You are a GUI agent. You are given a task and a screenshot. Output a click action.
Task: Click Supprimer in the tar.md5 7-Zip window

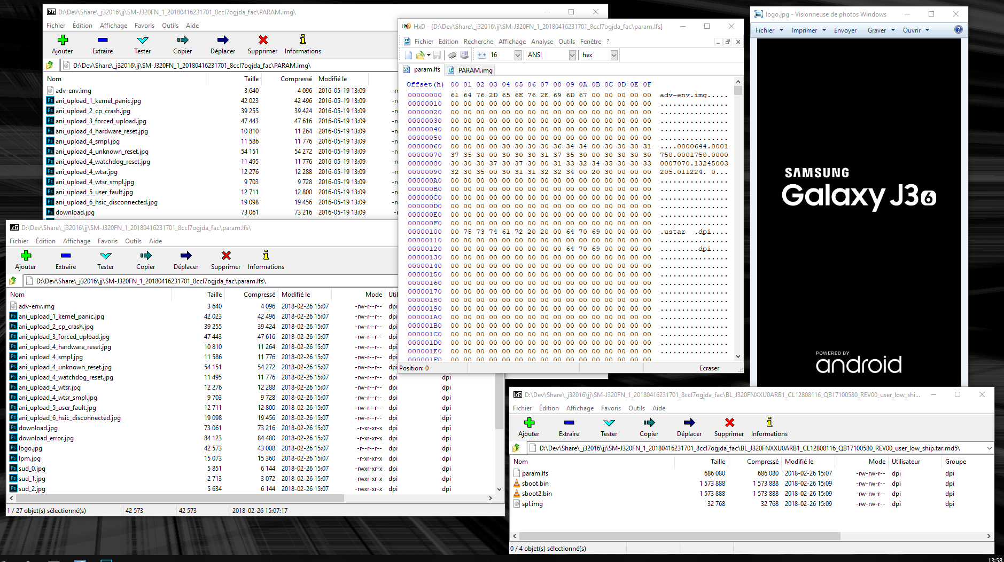pyautogui.click(x=729, y=427)
